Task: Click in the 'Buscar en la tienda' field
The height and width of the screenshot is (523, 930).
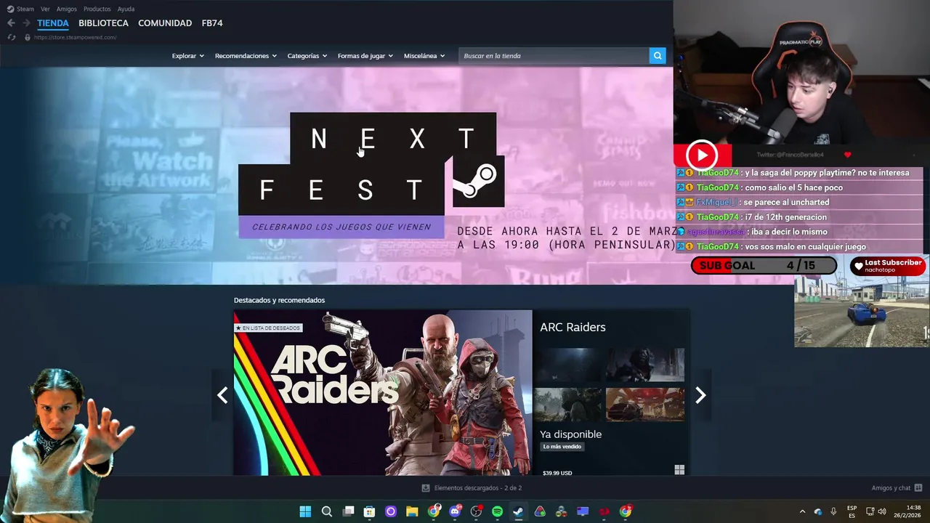Action: tap(554, 56)
